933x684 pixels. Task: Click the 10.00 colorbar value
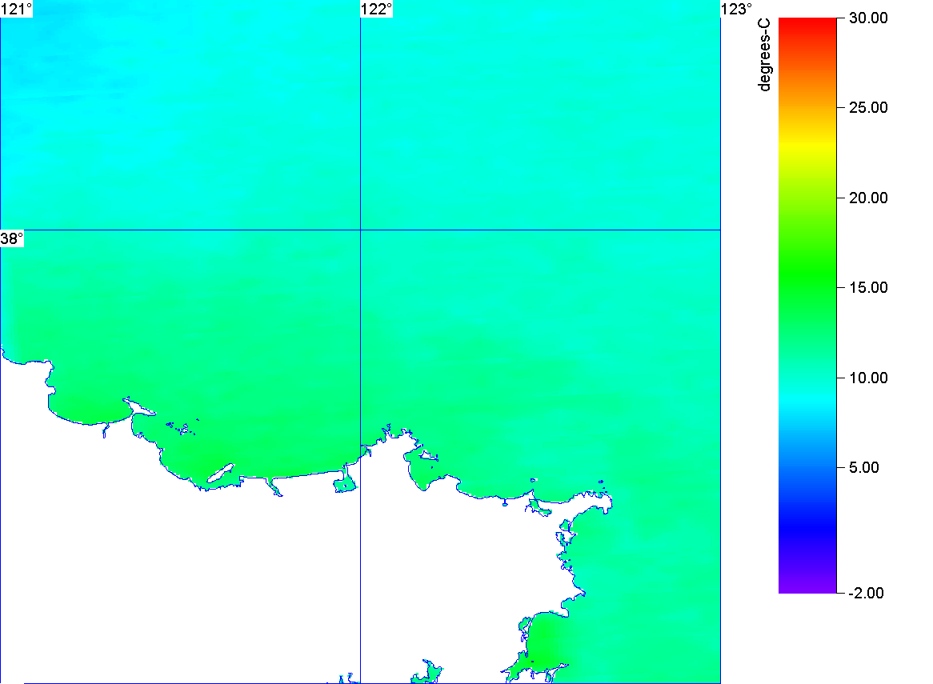(x=868, y=378)
